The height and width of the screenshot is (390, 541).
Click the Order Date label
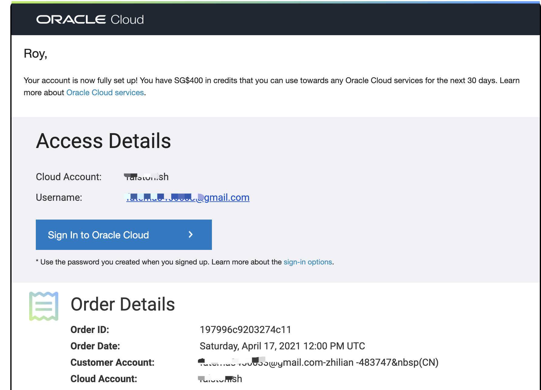(x=95, y=346)
